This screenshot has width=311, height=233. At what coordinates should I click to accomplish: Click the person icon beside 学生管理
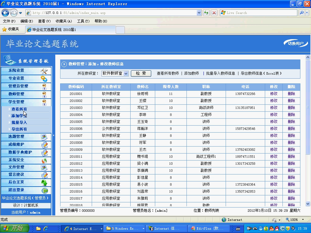point(44,103)
